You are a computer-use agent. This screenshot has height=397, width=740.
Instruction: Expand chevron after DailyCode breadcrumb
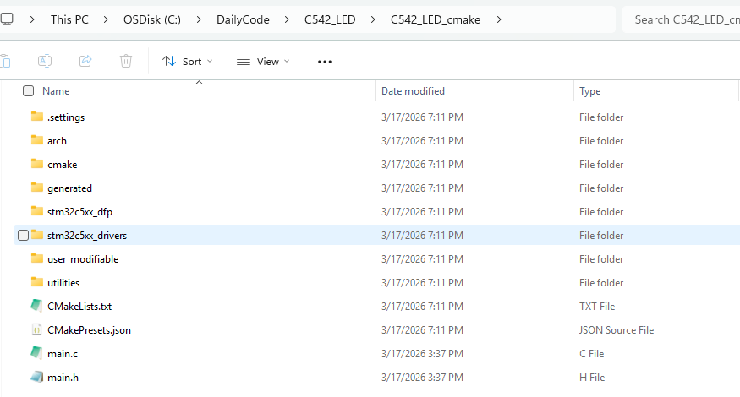pos(287,19)
